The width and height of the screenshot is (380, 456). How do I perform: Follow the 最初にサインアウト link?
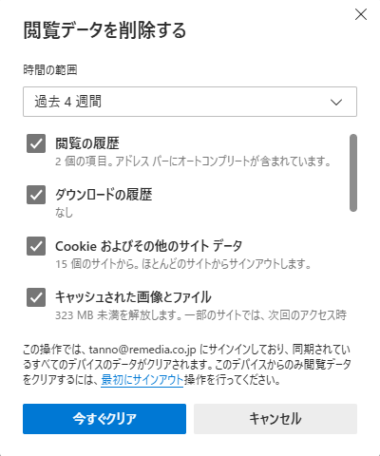(142, 379)
